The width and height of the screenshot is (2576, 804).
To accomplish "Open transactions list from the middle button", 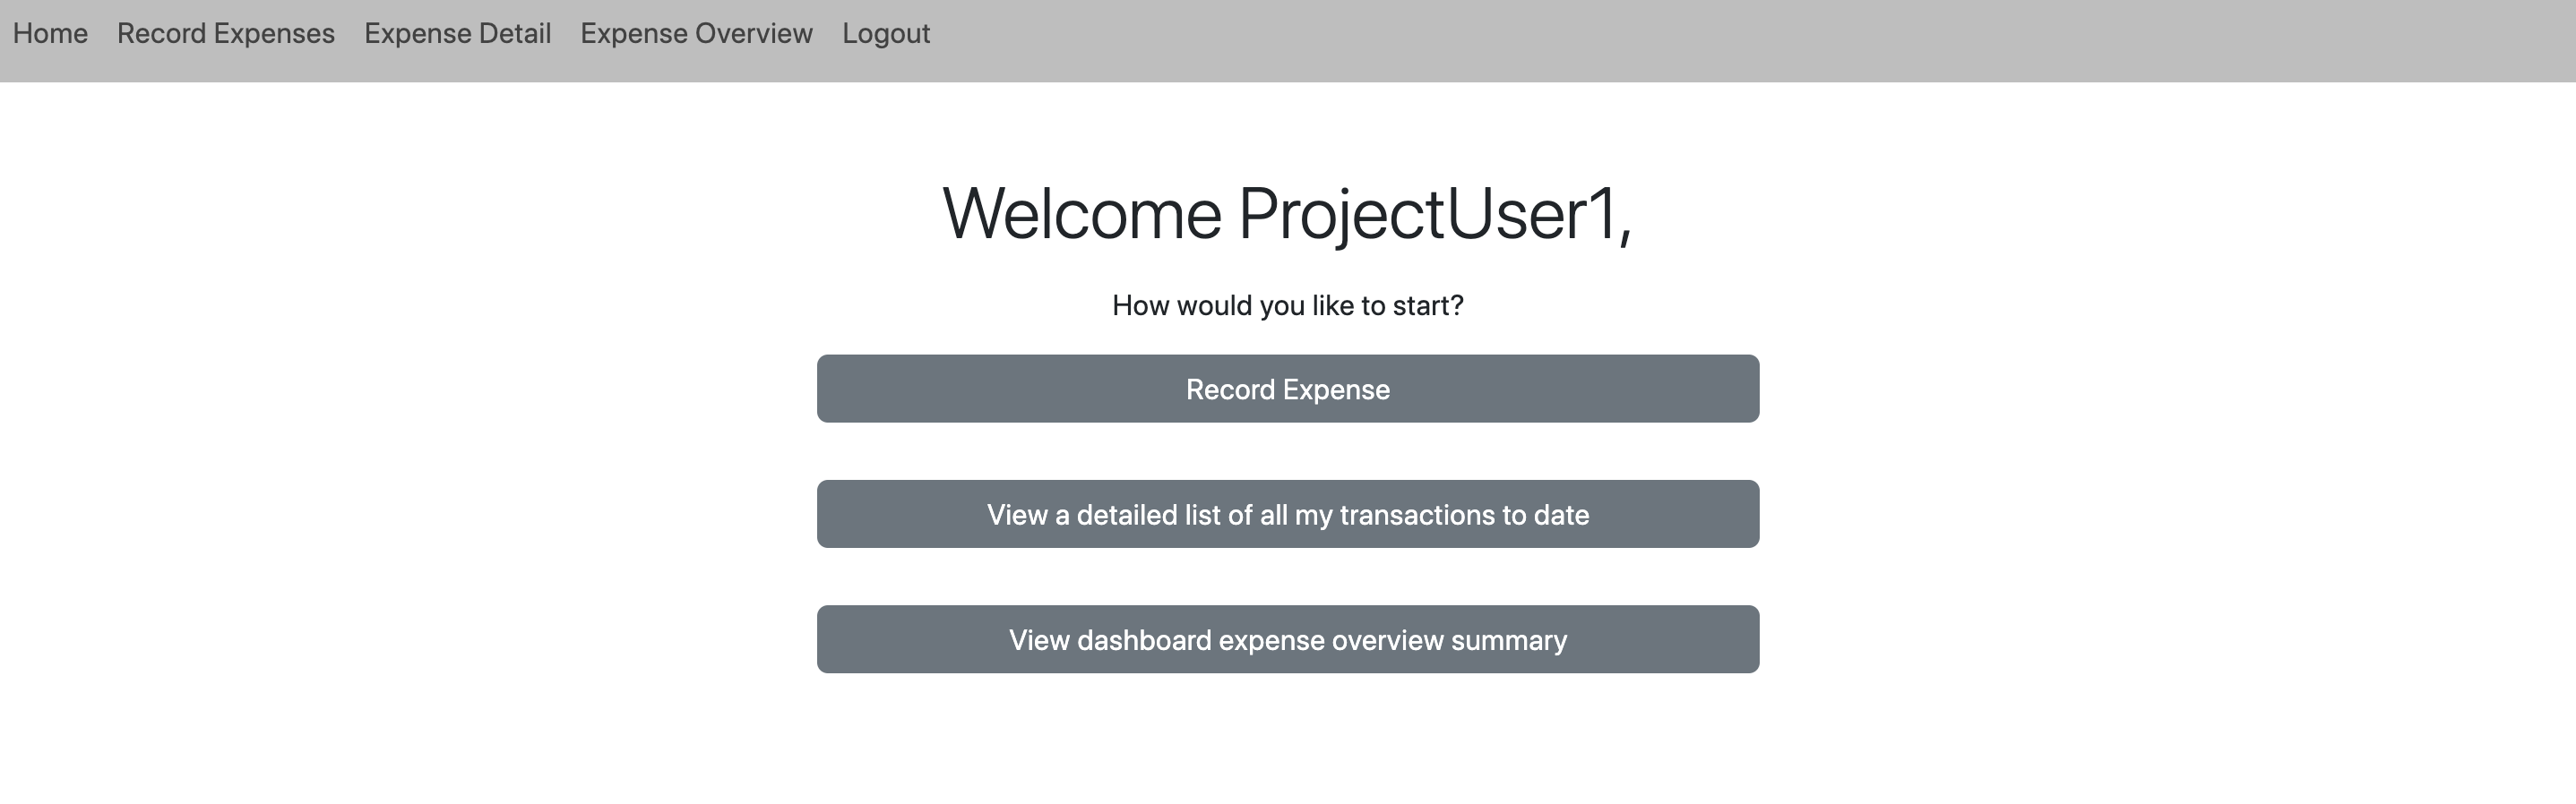I will click(x=1287, y=514).
